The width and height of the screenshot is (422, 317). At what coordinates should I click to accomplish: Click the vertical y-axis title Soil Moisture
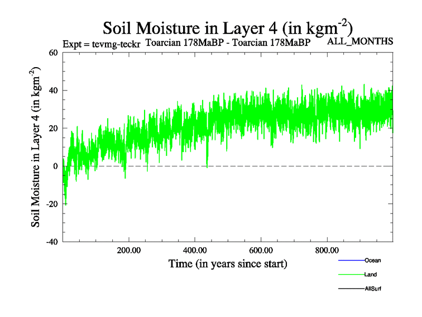[x=36, y=147]
